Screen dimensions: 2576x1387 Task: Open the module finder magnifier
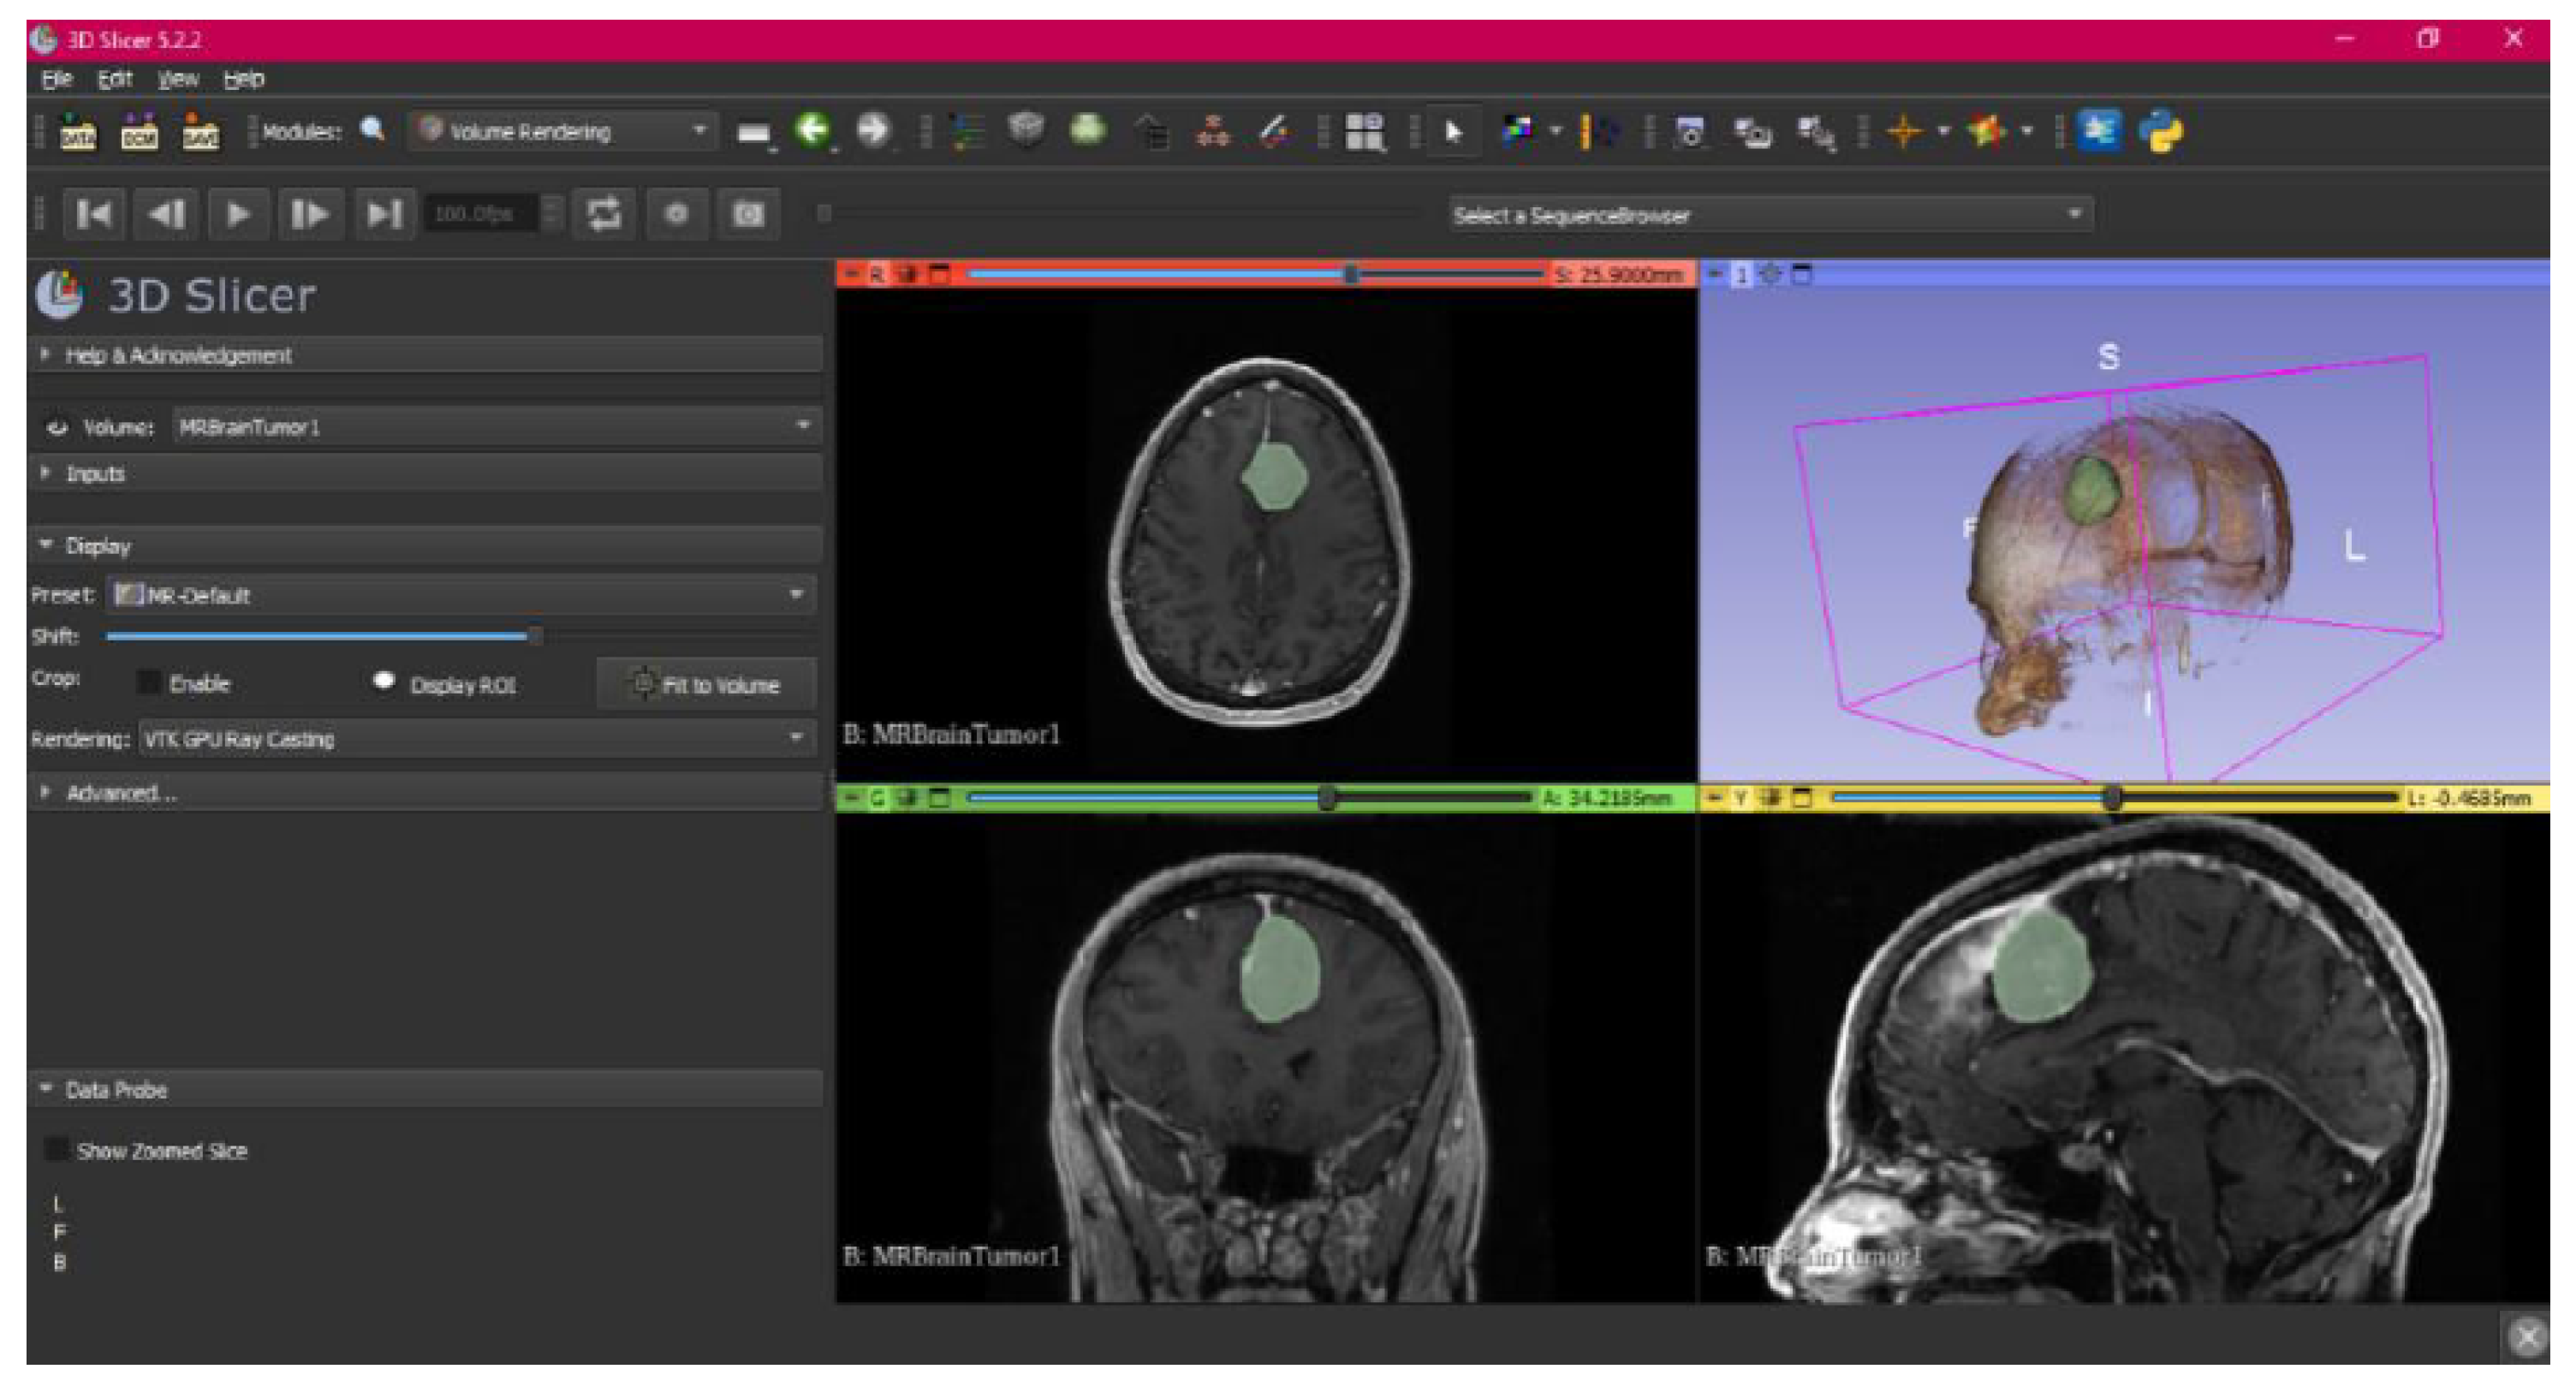[372, 130]
